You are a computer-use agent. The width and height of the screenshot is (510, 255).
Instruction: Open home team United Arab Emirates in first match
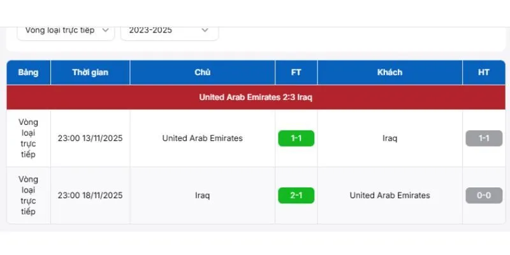pyautogui.click(x=203, y=138)
